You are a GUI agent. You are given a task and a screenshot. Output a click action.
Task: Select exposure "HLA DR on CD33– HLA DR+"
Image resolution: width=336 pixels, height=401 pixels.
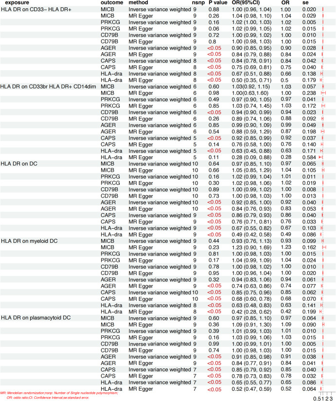tap(36, 9)
